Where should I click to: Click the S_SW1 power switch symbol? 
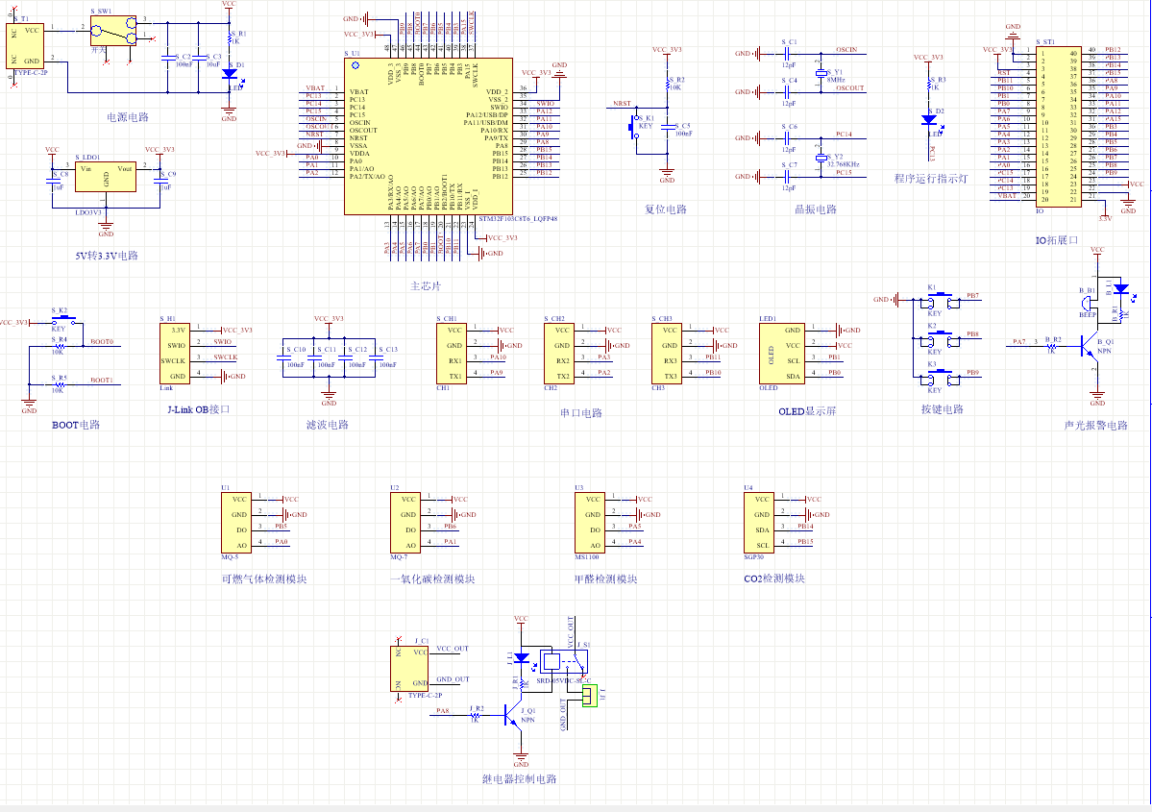[x=113, y=31]
